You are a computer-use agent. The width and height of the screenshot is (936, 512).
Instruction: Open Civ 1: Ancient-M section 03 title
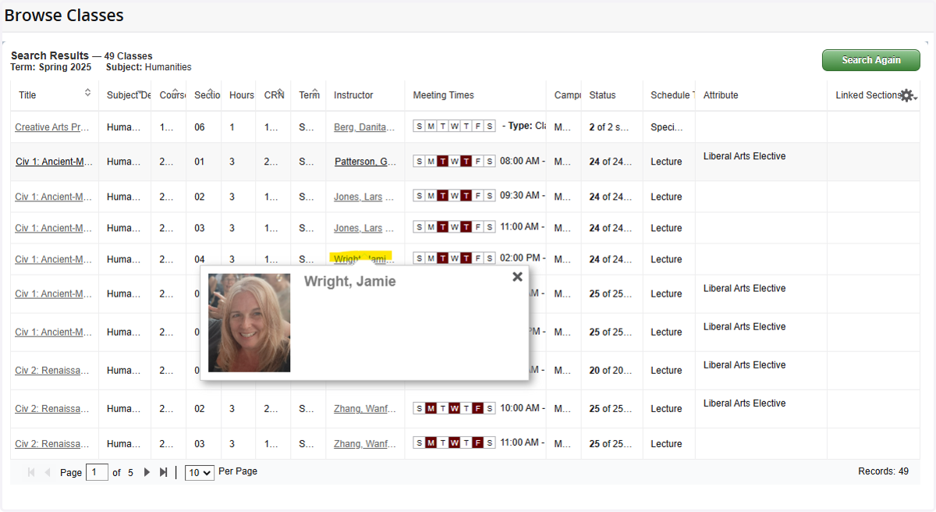tap(54, 228)
